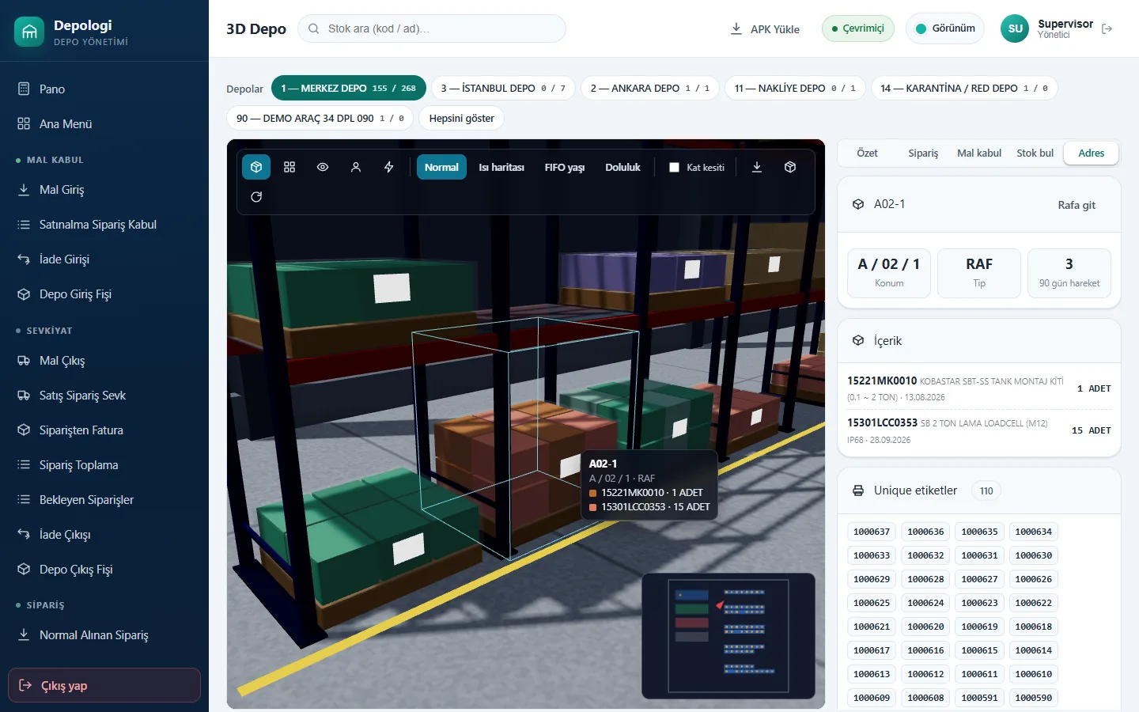Click the Rafa git button
1139x712 pixels.
point(1077,205)
